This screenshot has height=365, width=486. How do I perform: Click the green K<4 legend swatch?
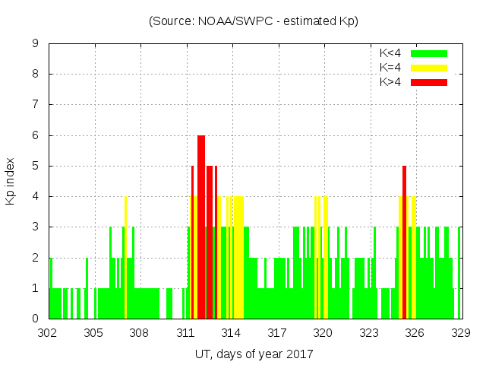click(x=429, y=53)
